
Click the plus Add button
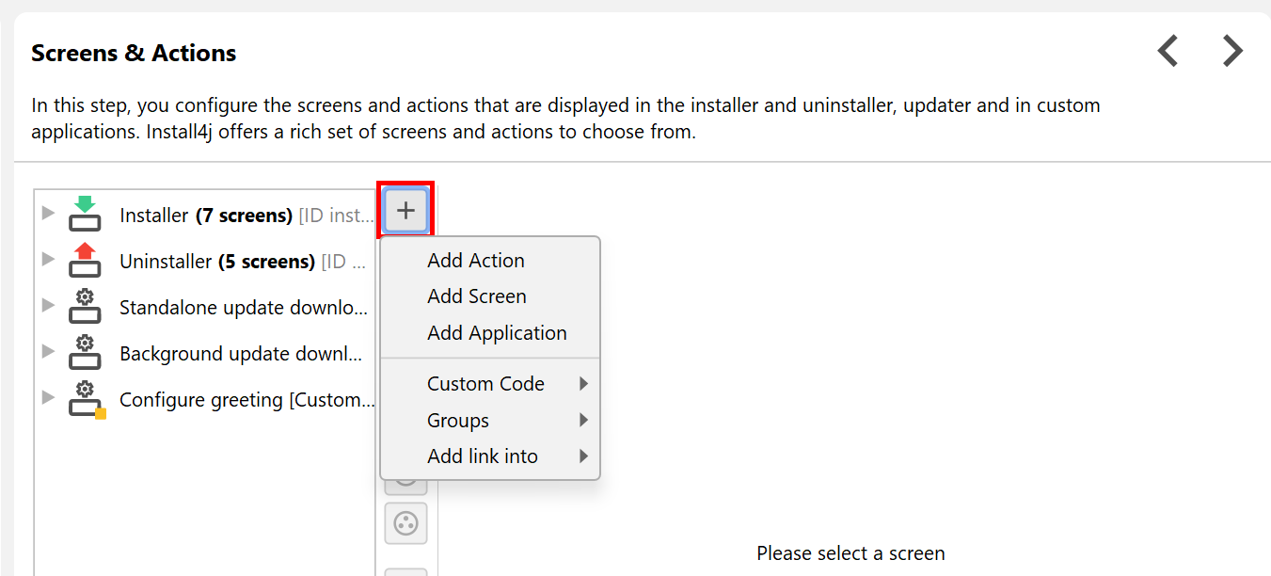click(x=405, y=210)
